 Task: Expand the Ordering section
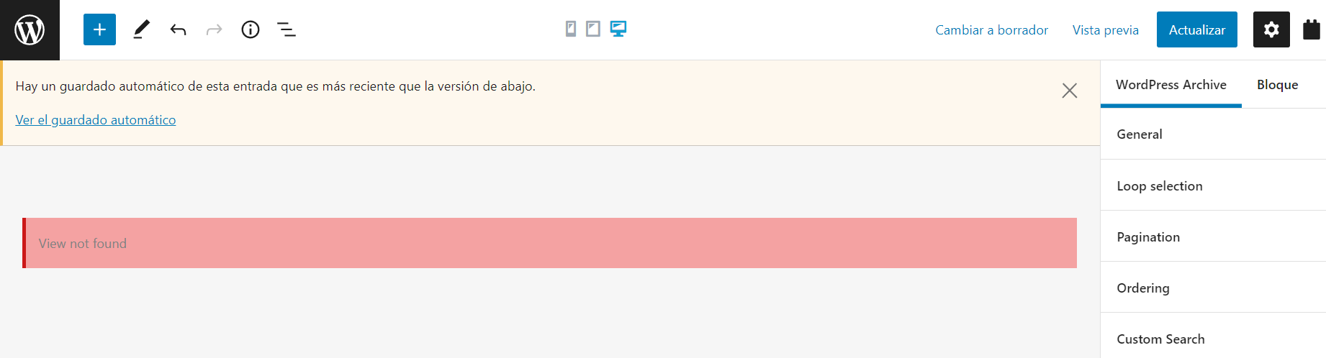point(1213,288)
